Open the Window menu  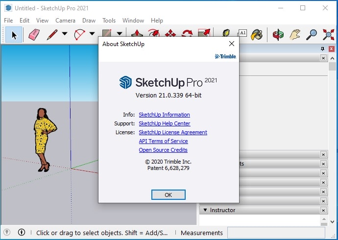pos(133,21)
